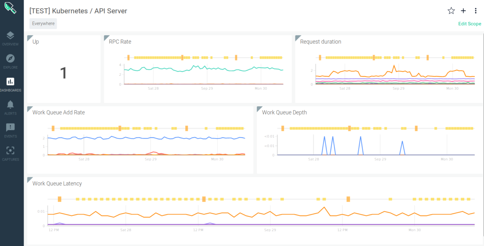Click "Mon 30" label under Work Queue Depth chart

(447, 159)
